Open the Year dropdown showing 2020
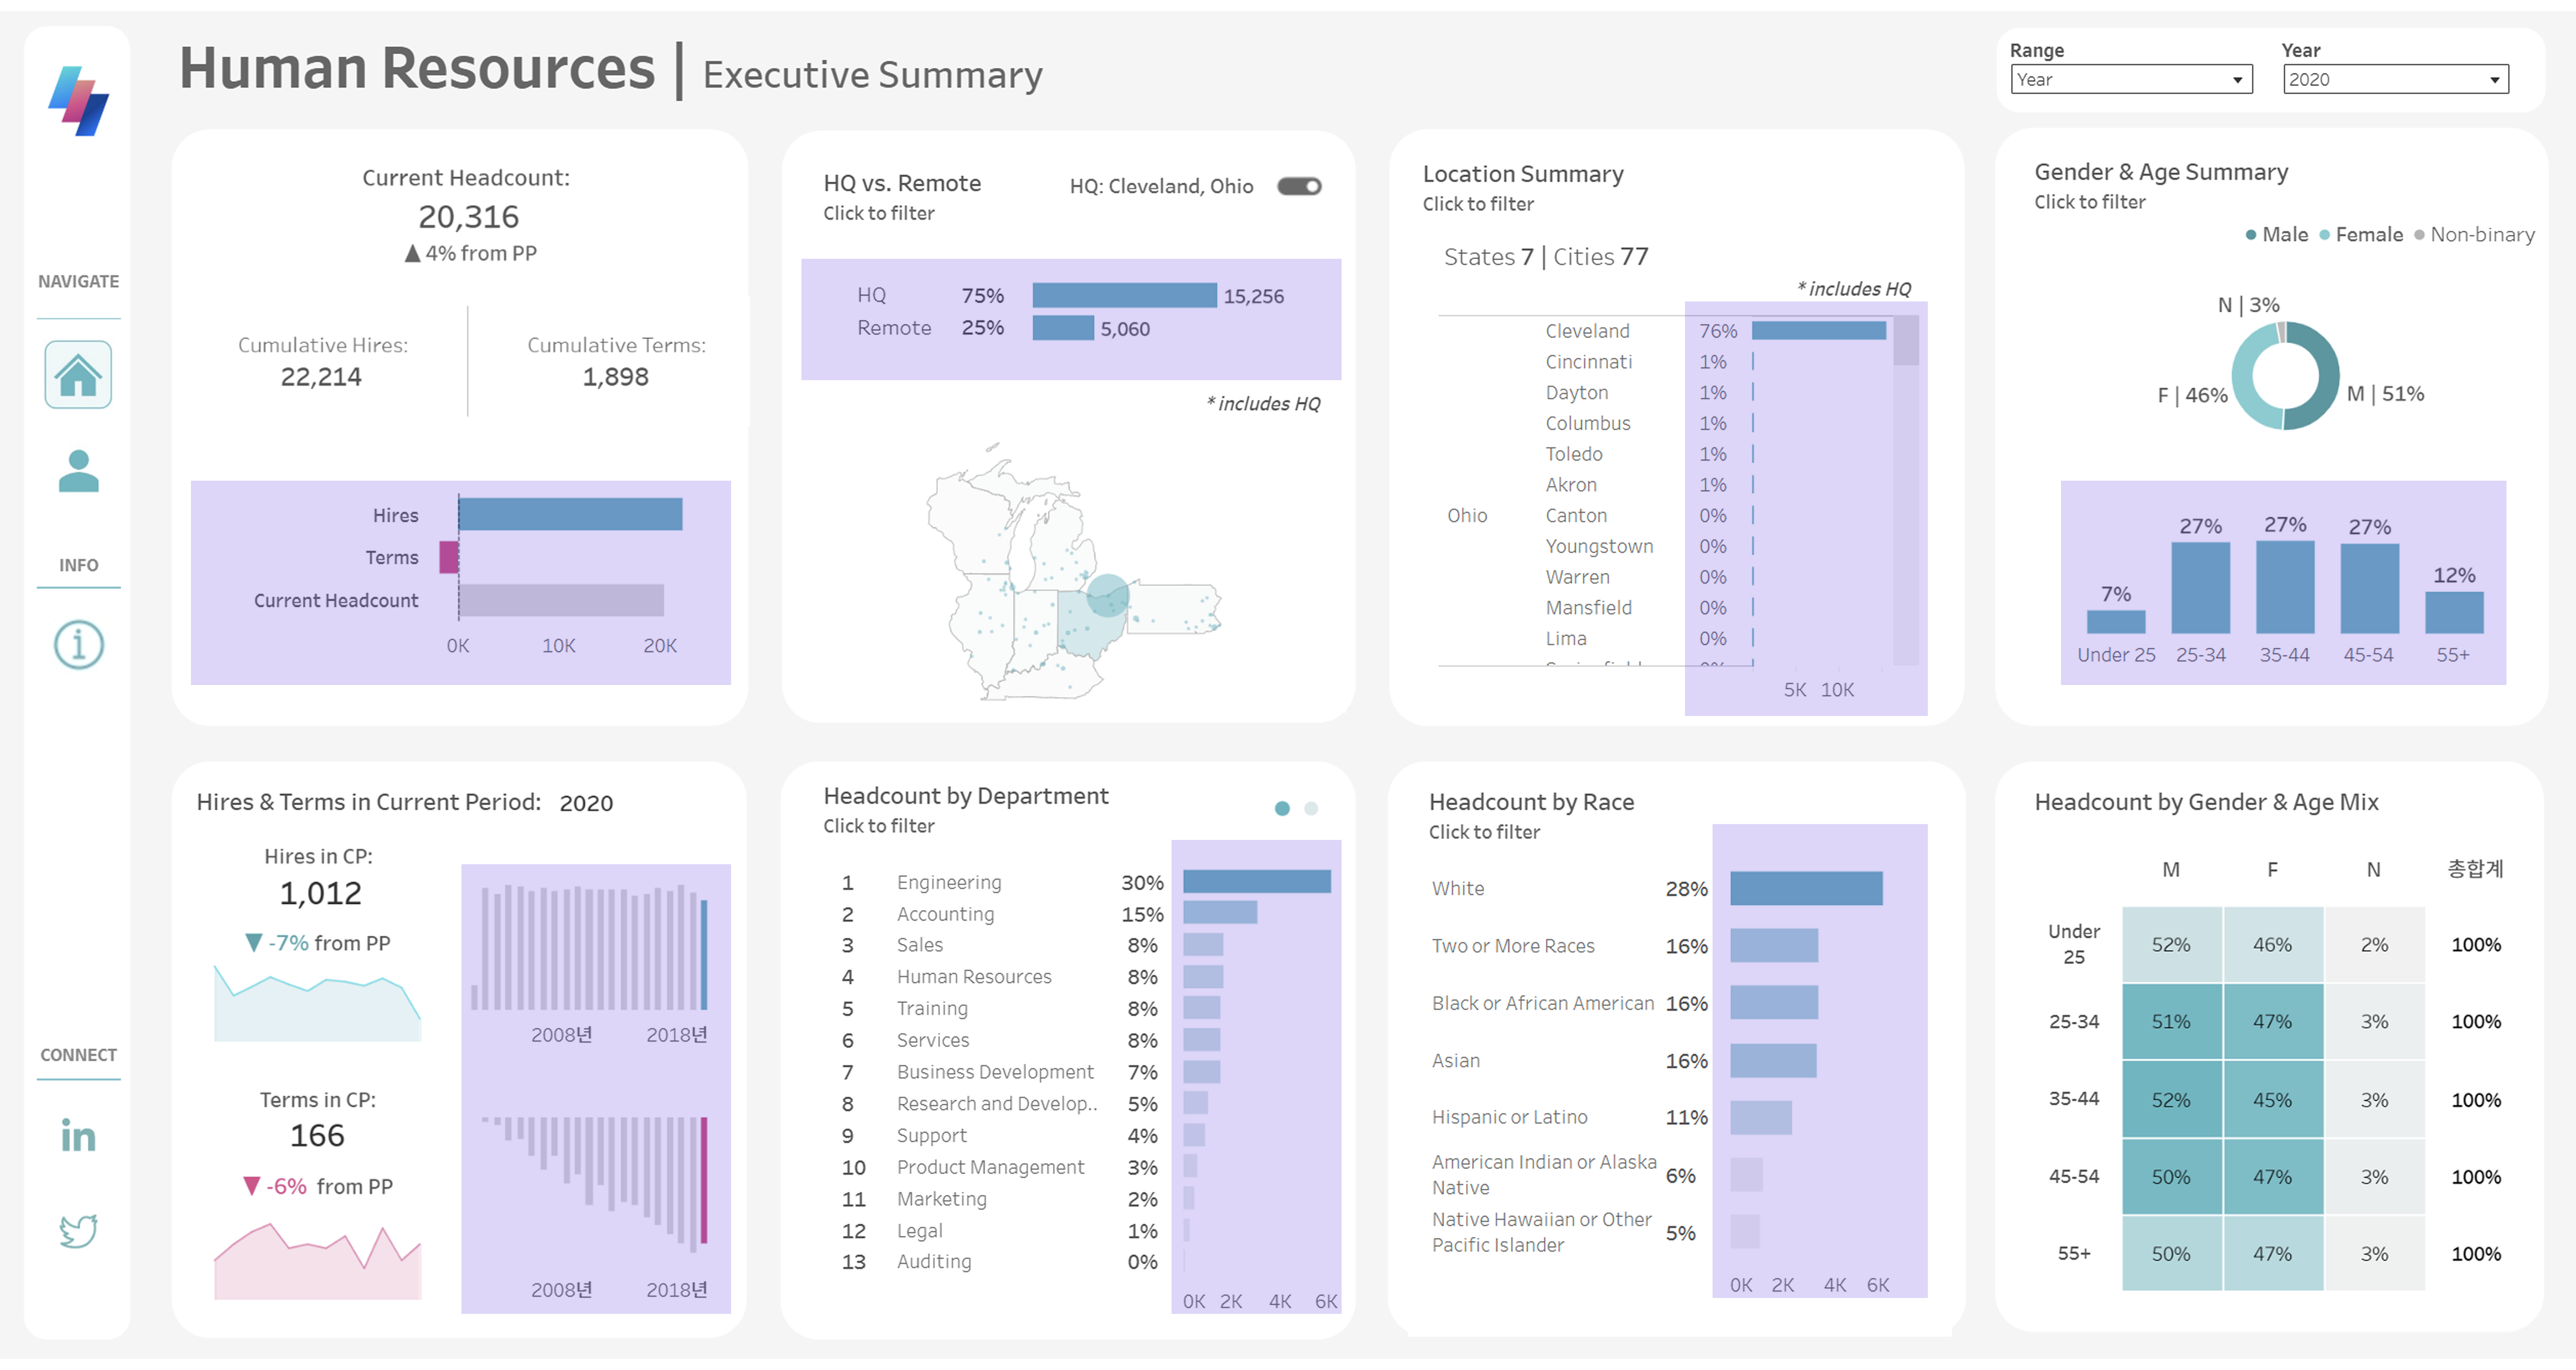Viewport: 2576px width, 1370px height. (x=2396, y=80)
